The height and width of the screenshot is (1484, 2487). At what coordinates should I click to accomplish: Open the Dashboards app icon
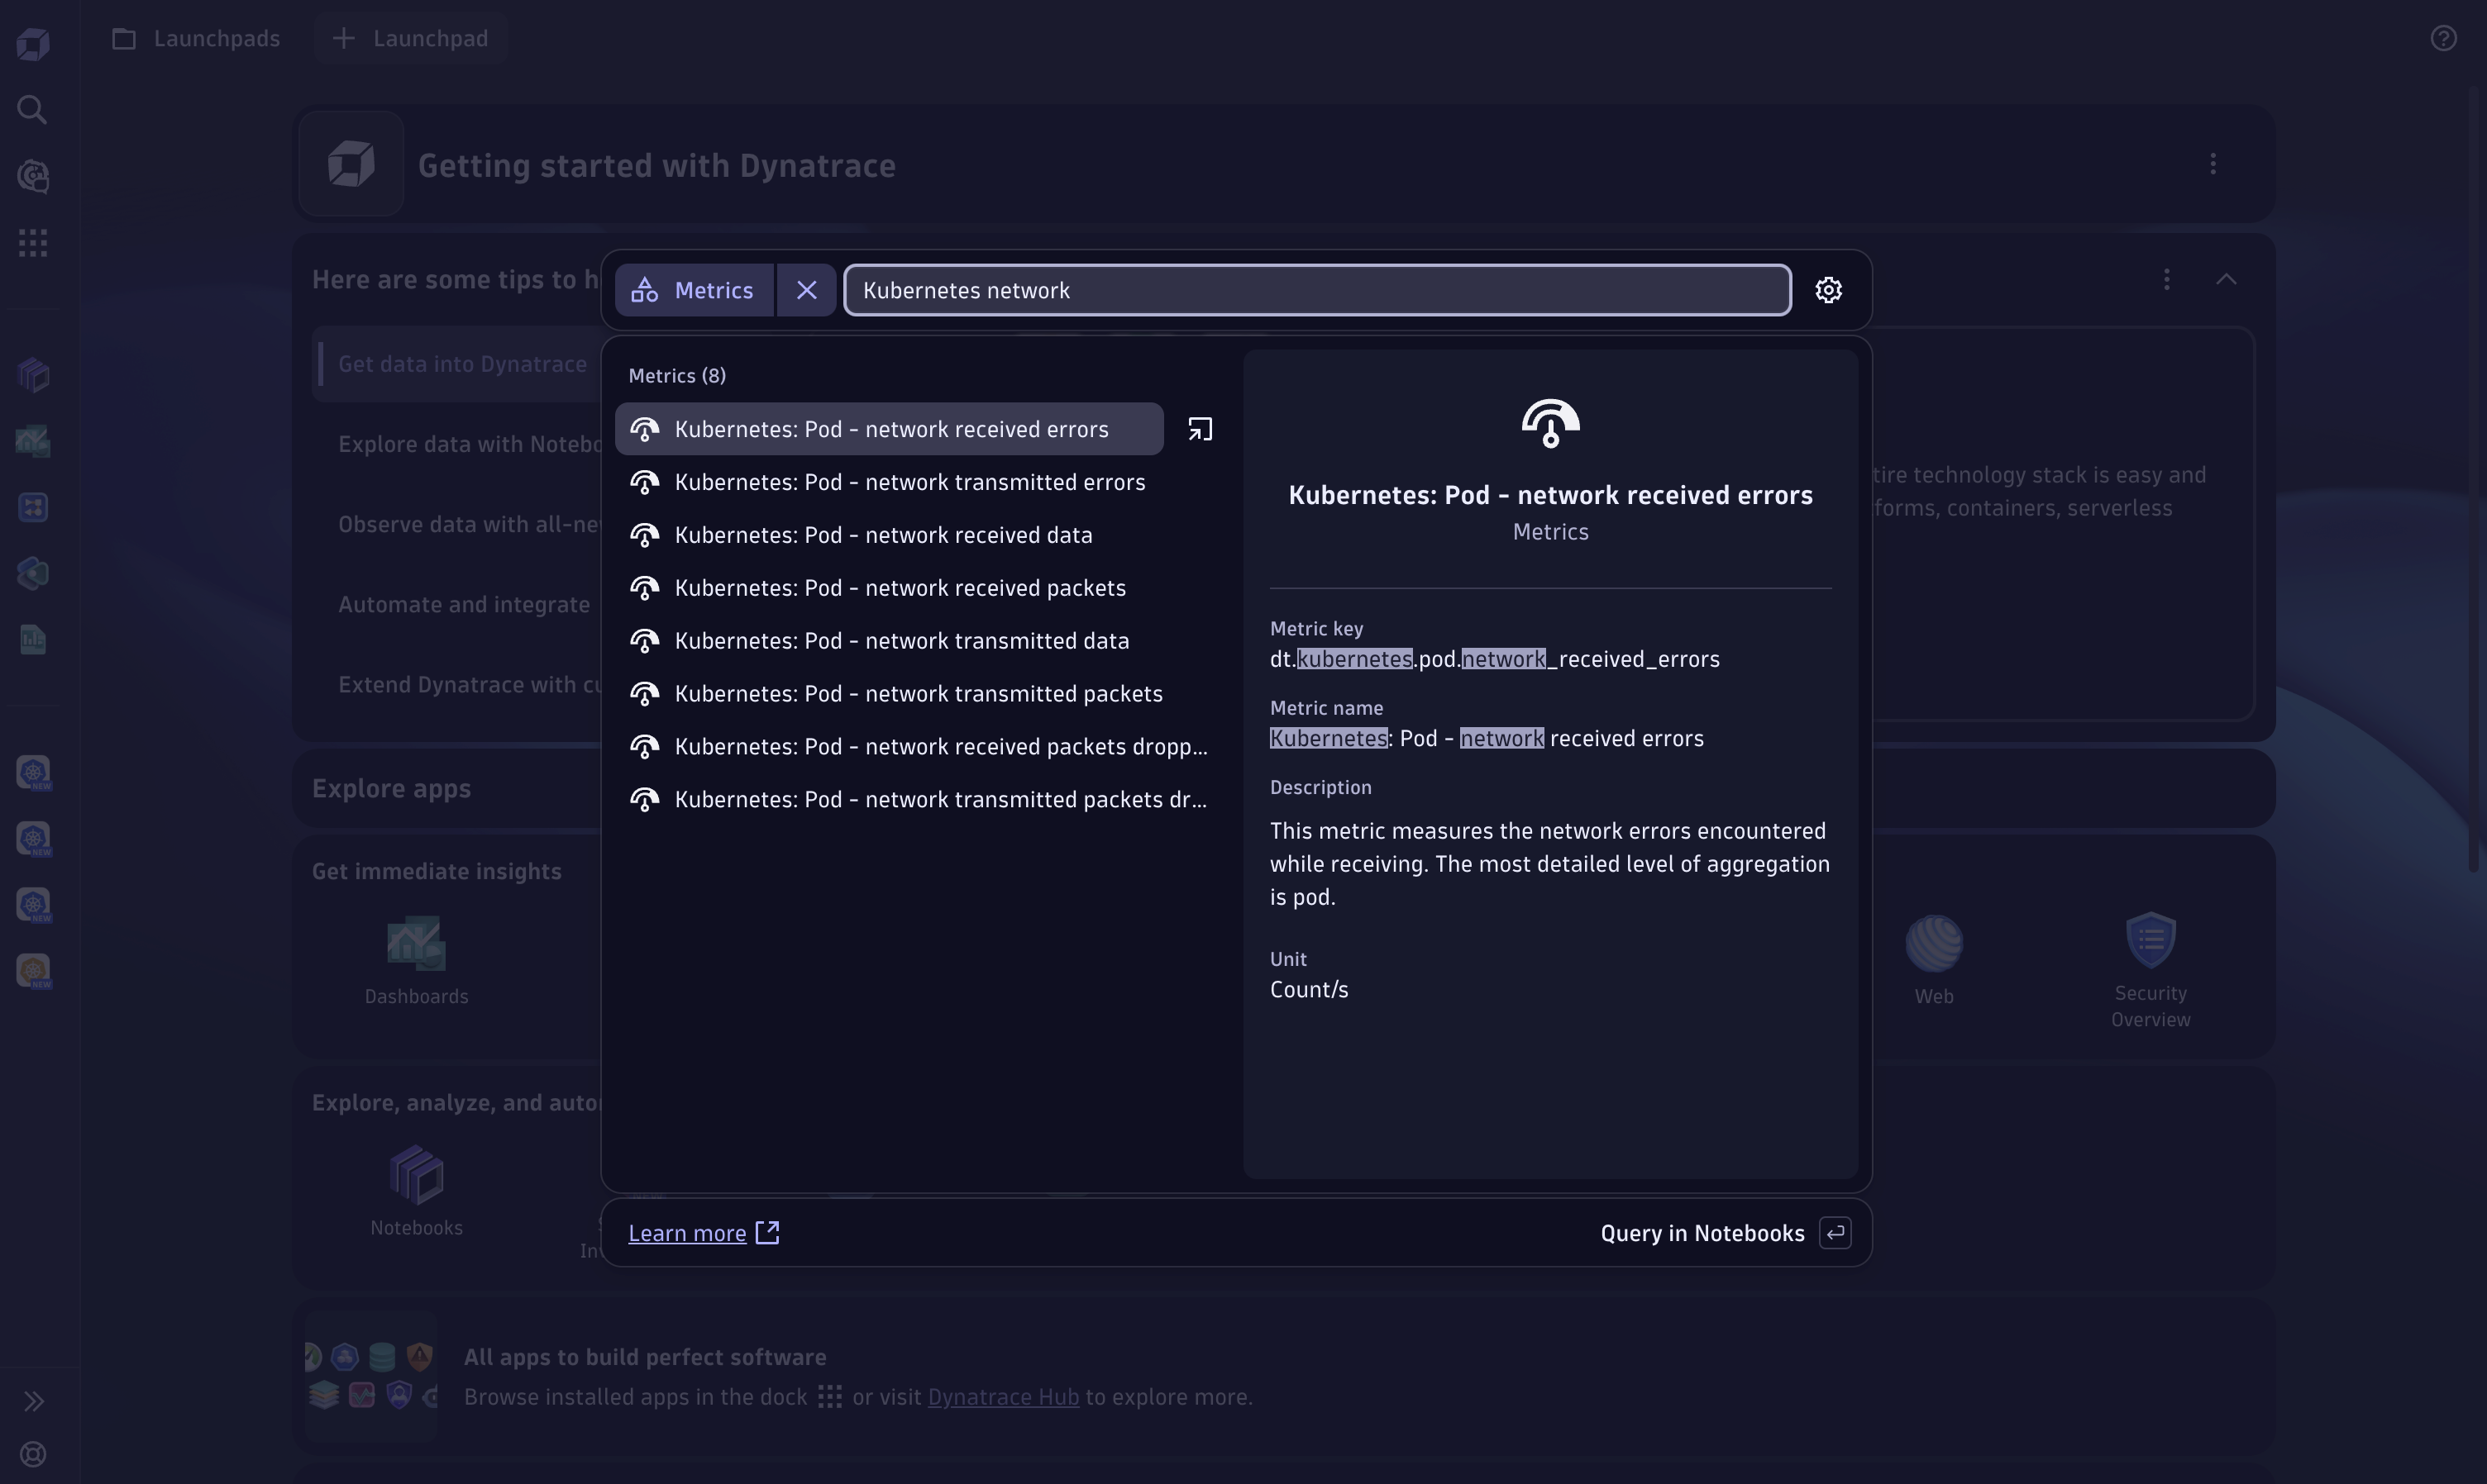[x=416, y=943]
